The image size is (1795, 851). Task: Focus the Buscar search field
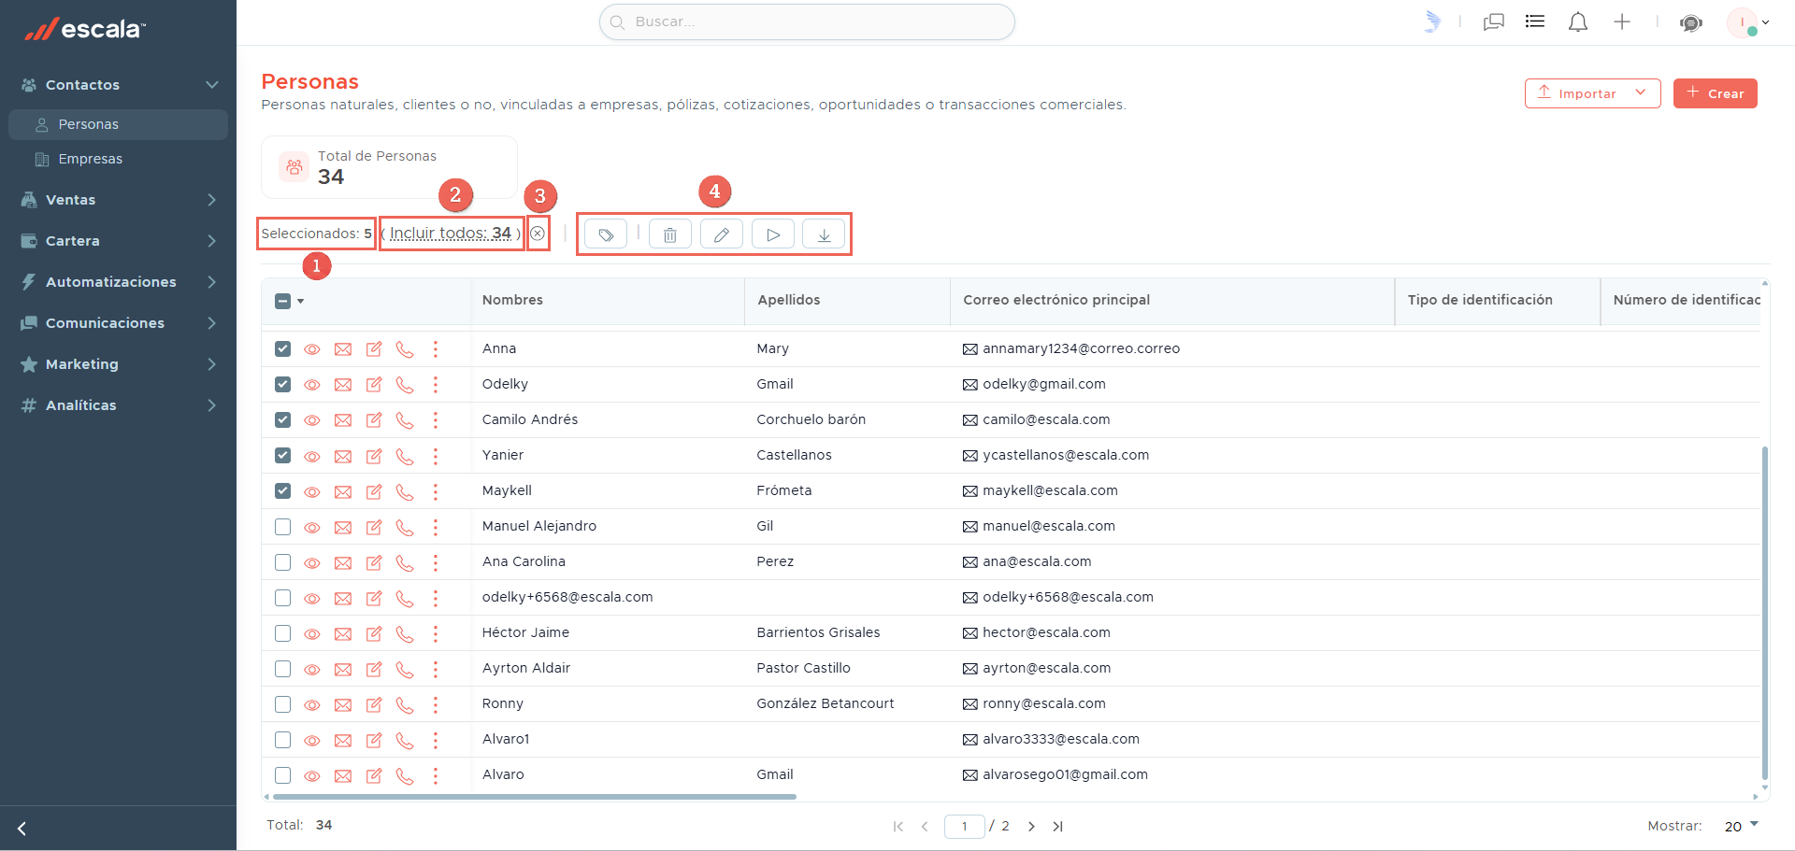(807, 21)
